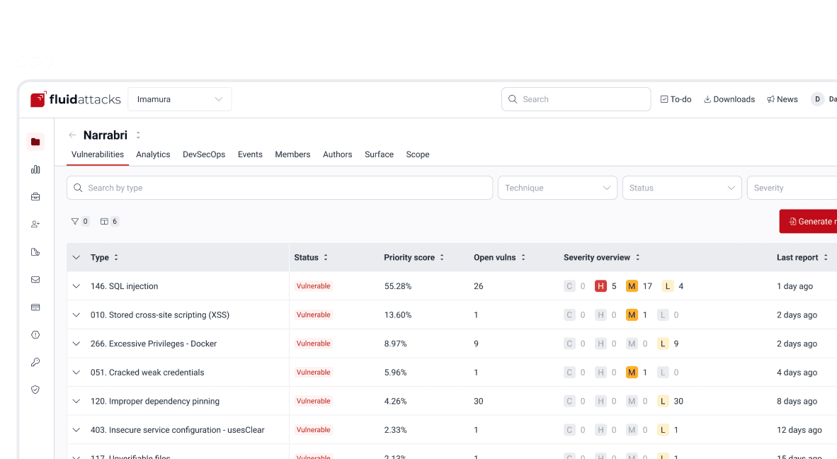Click the D user avatar
Image resolution: width=837 pixels, height=459 pixels.
[x=817, y=99]
